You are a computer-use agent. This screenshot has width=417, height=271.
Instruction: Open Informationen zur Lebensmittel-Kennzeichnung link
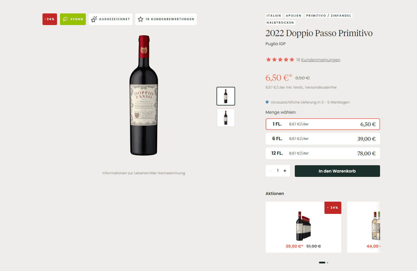point(144,173)
